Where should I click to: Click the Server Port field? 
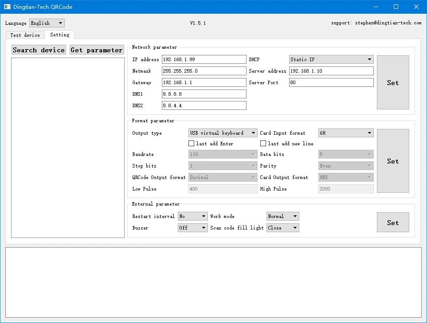tap(331, 82)
